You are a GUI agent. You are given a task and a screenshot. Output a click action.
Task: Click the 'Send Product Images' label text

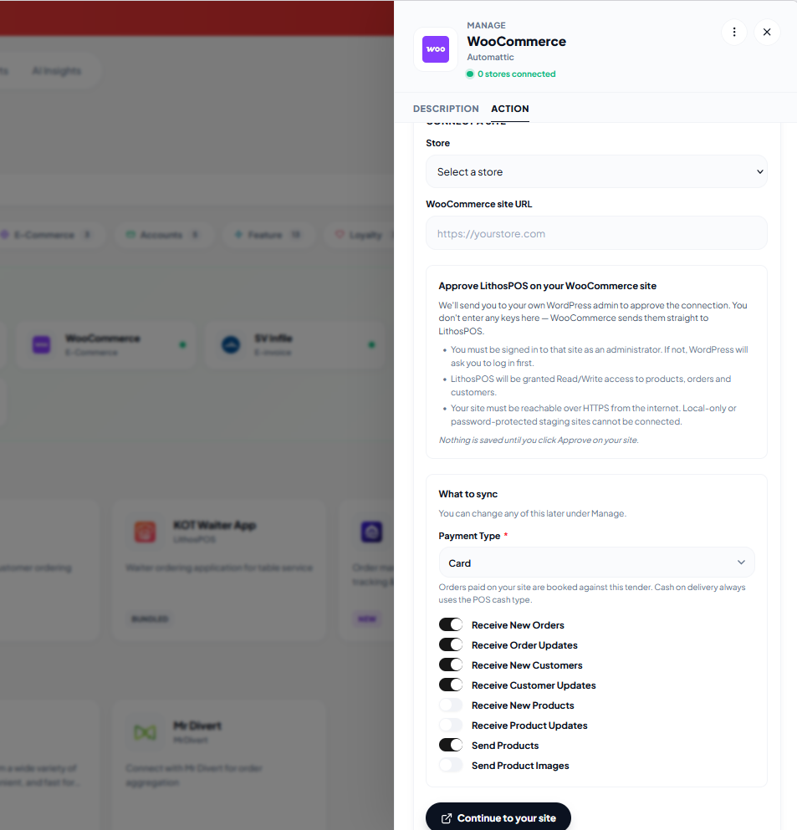(x=520, y=766)
